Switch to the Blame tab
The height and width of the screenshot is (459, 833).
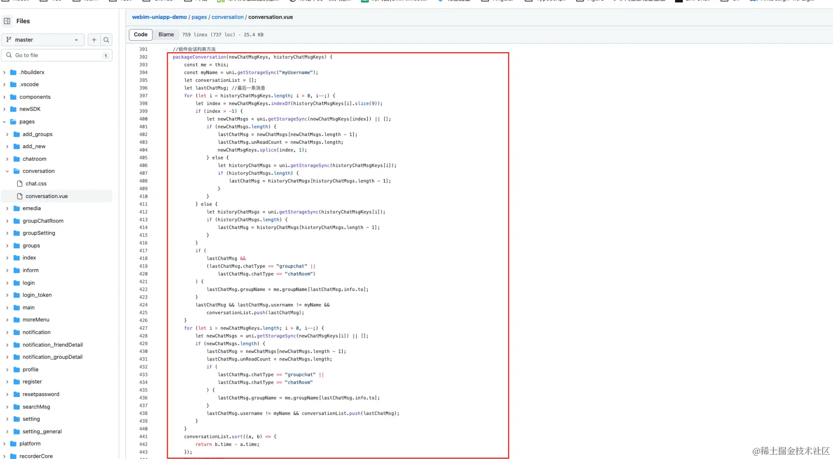166,34
